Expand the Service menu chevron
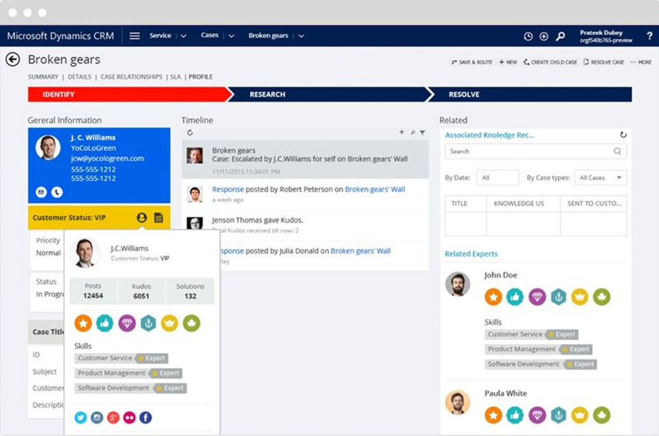 [x=184, y=36]
